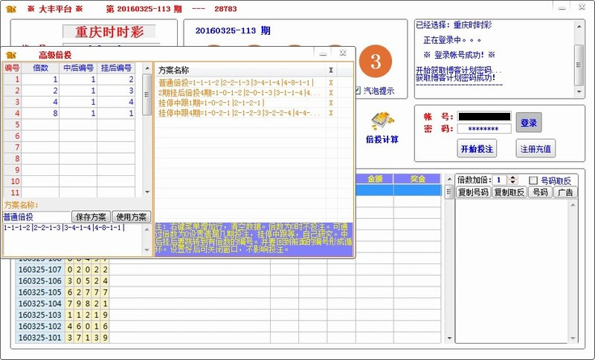Focus the 密码 password field

[485, 128]
